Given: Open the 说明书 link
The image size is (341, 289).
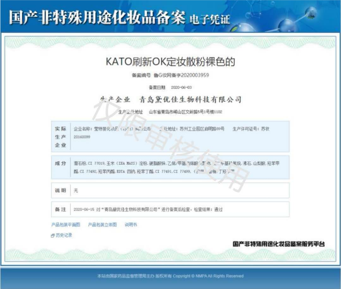Looking at the screenshot, I should click(x=131, y=225).
